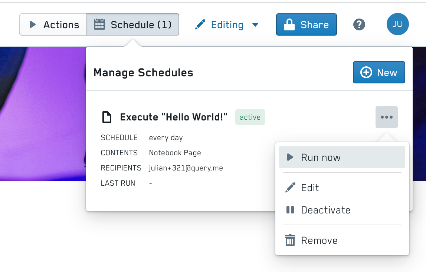Screen dimensions: 426x272
Task: Open the Share dialog
Action: tap(306, 24)
